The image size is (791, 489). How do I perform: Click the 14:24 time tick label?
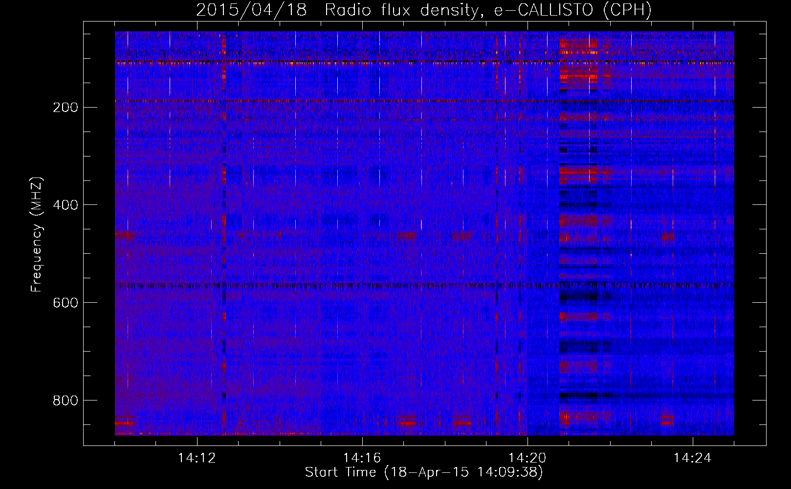click(693, 458)
